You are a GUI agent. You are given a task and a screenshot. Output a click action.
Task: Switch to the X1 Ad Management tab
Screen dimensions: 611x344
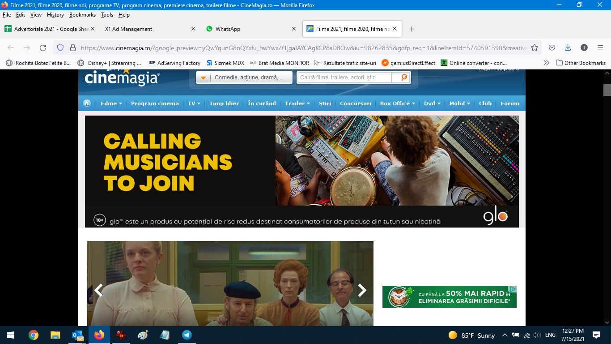click(150, 29)
